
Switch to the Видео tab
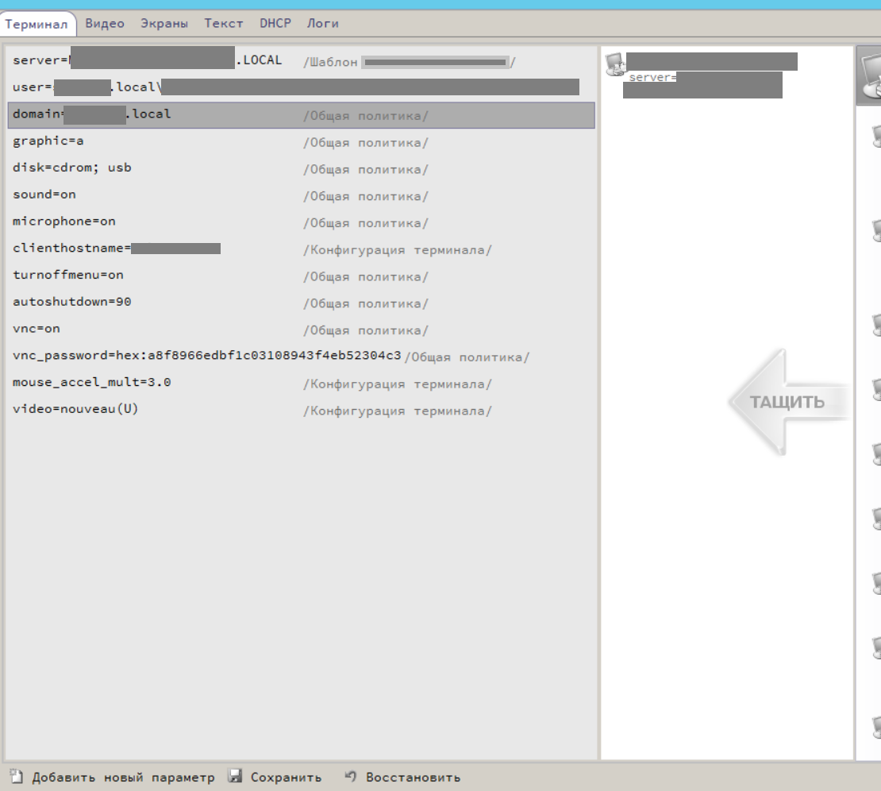click(x=105, y=24)
